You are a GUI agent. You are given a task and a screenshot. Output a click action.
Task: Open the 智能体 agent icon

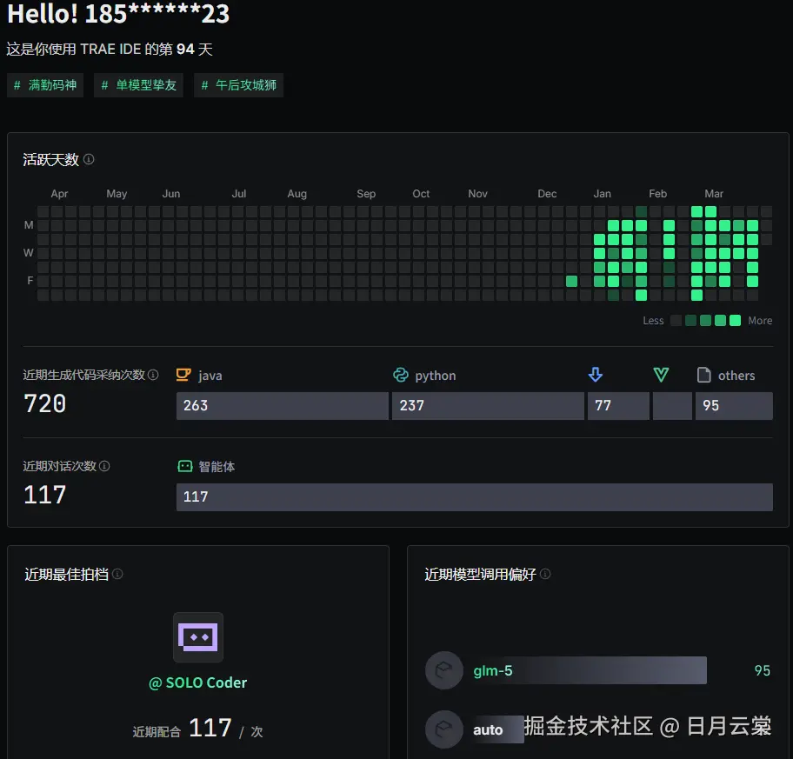coord(184,466)
